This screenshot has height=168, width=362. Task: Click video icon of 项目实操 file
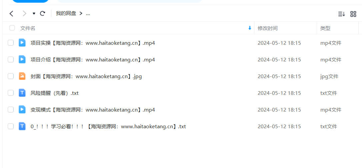point(22,43)
